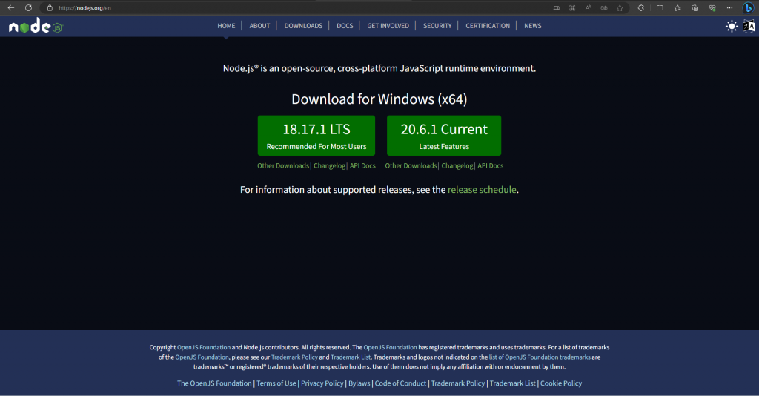Open The OpenJS Foundation footer link
Image resolution: width=759 pixels, height=396 pixels.
[x=214, y=383]
